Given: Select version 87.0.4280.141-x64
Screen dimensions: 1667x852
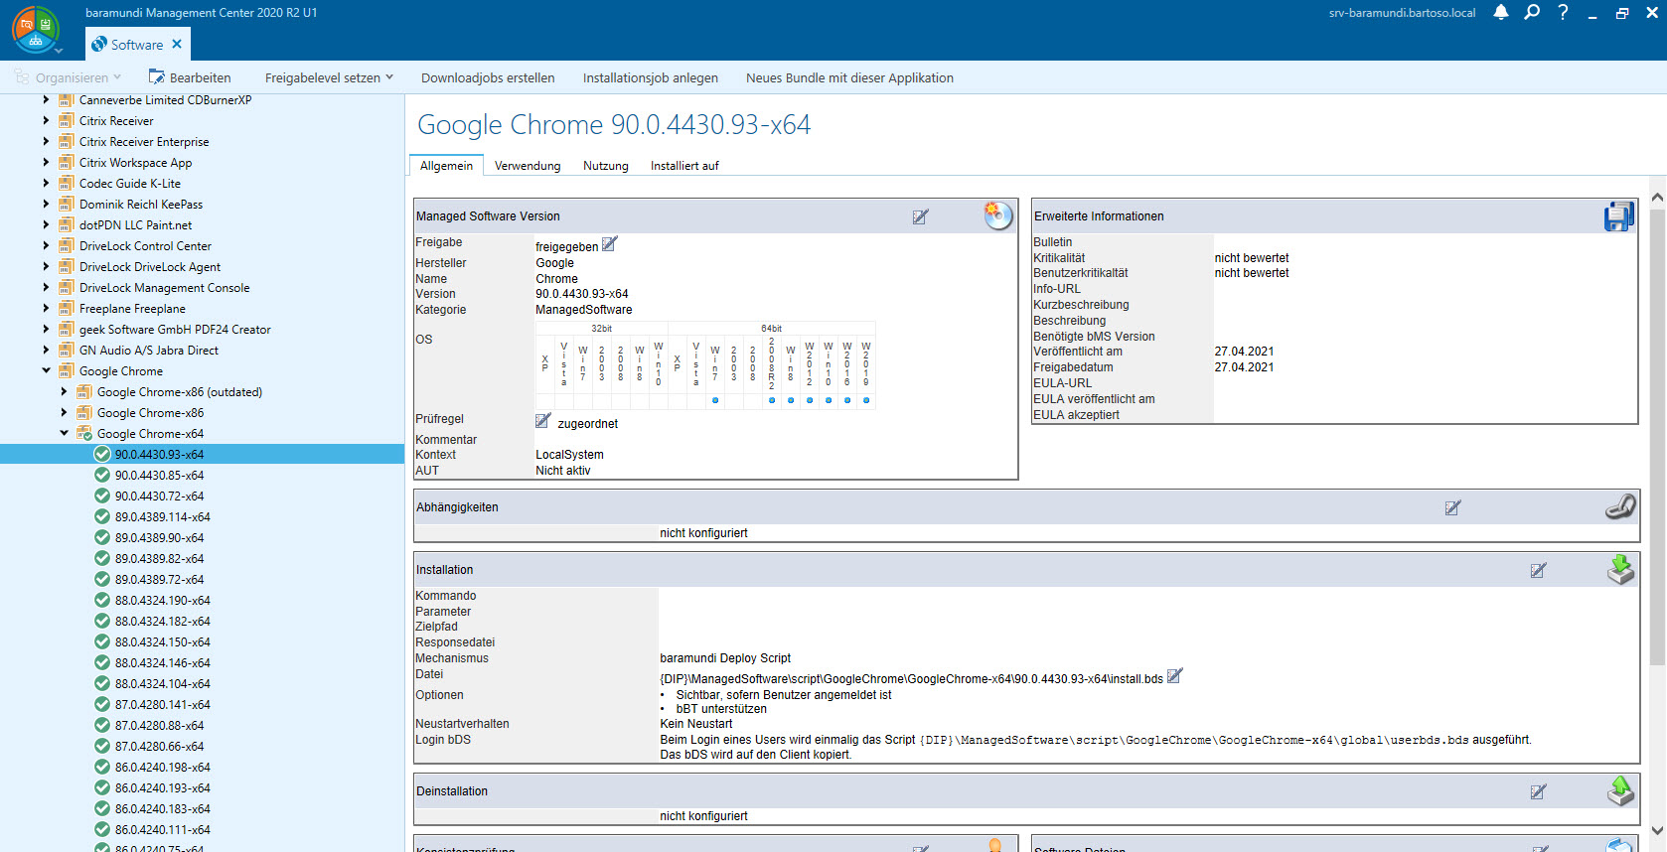Looking at the screenshot, I should point(162,704).
